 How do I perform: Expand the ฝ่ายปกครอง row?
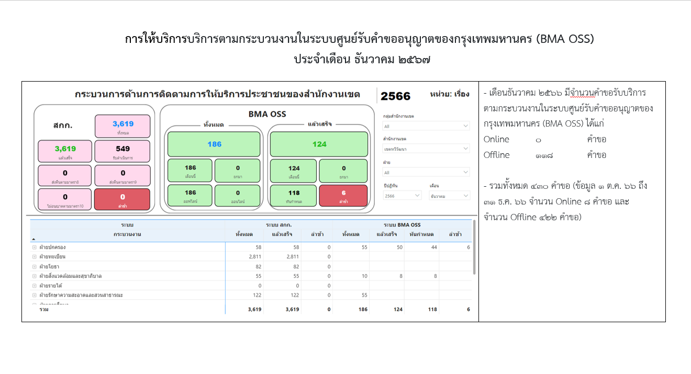pos(34,247)
